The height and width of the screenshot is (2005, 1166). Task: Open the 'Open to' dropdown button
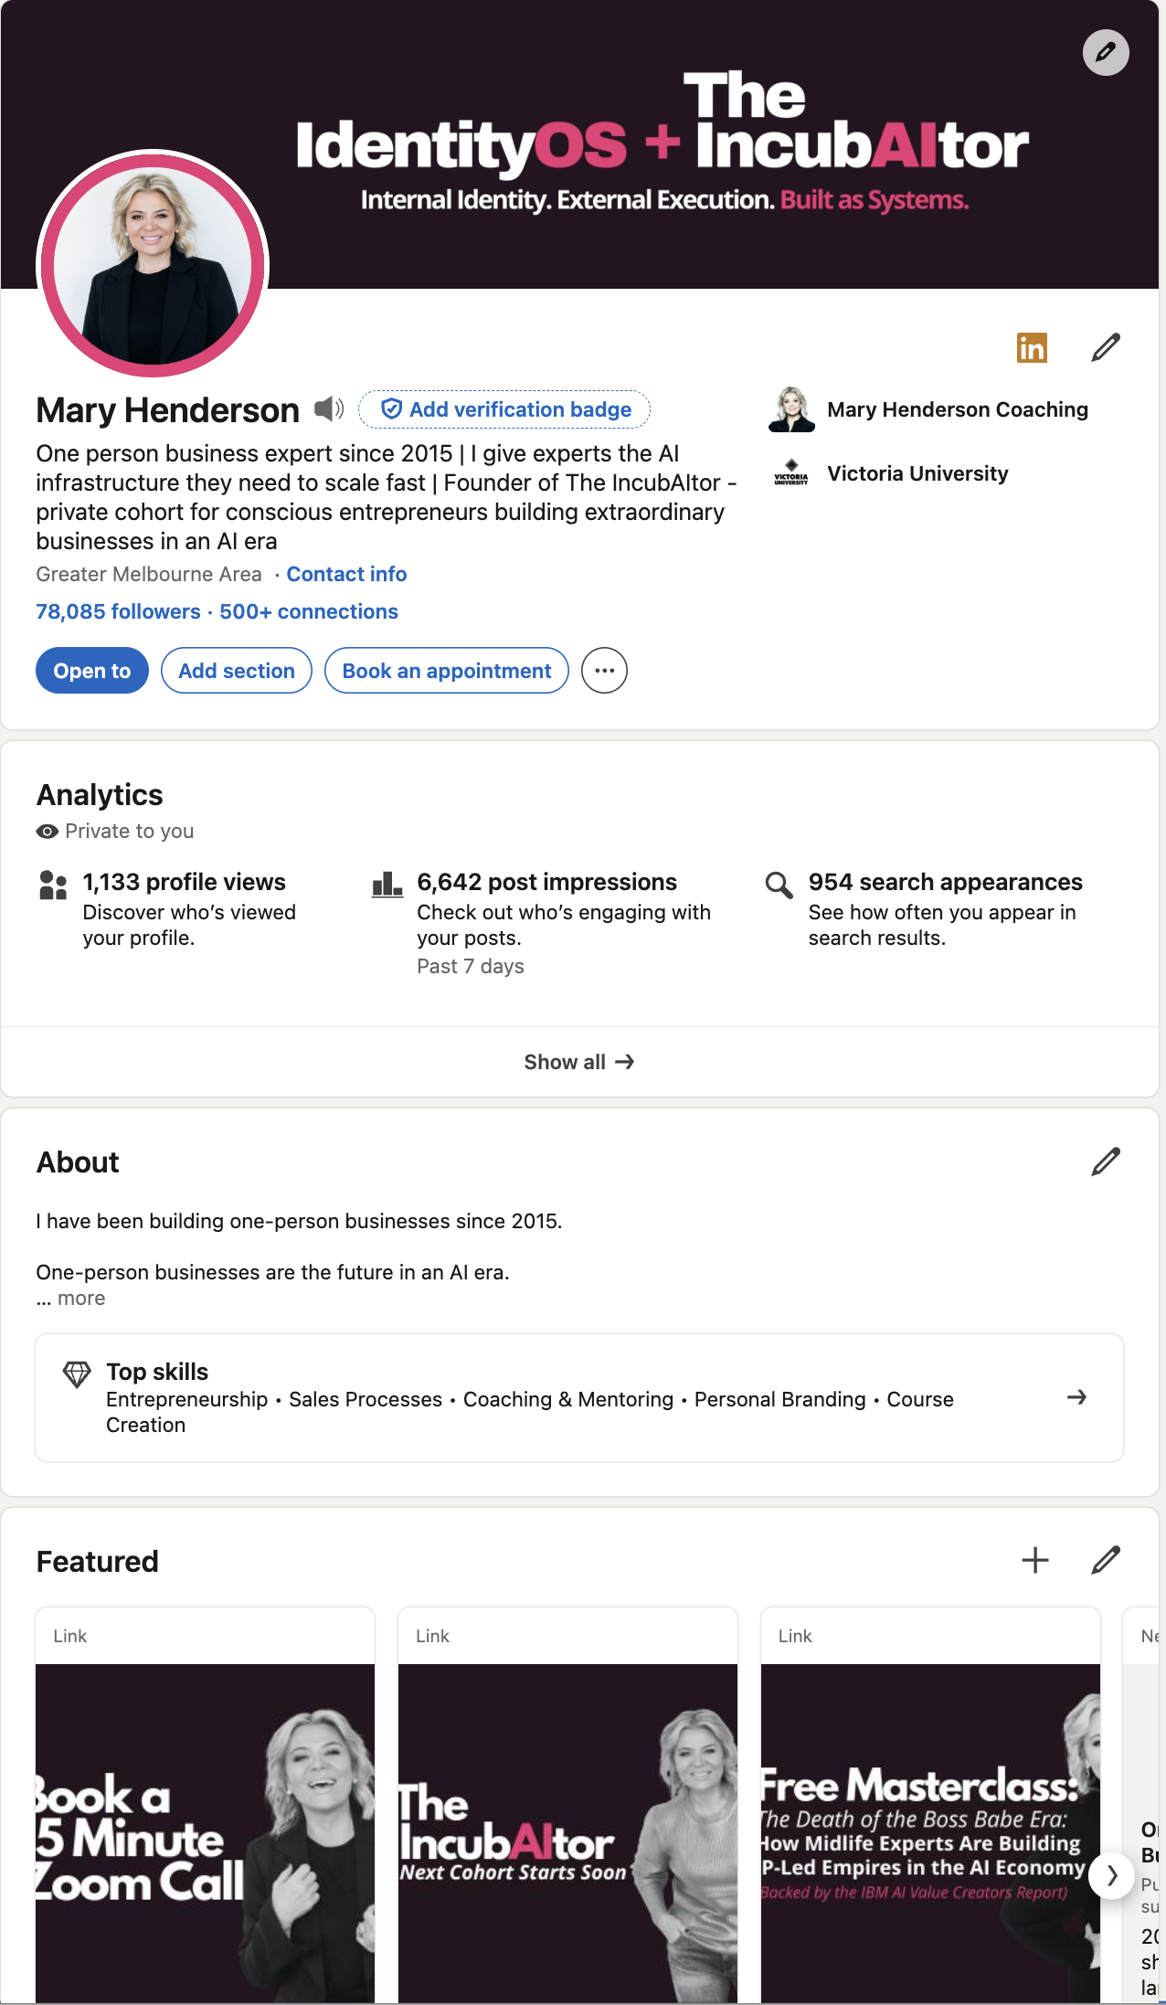point(92,671)
